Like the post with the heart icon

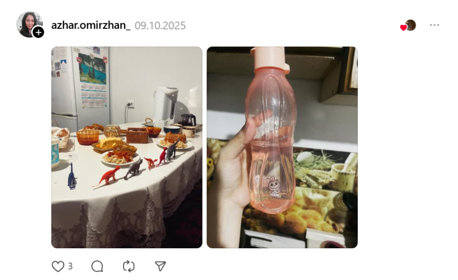pos(58,266)
